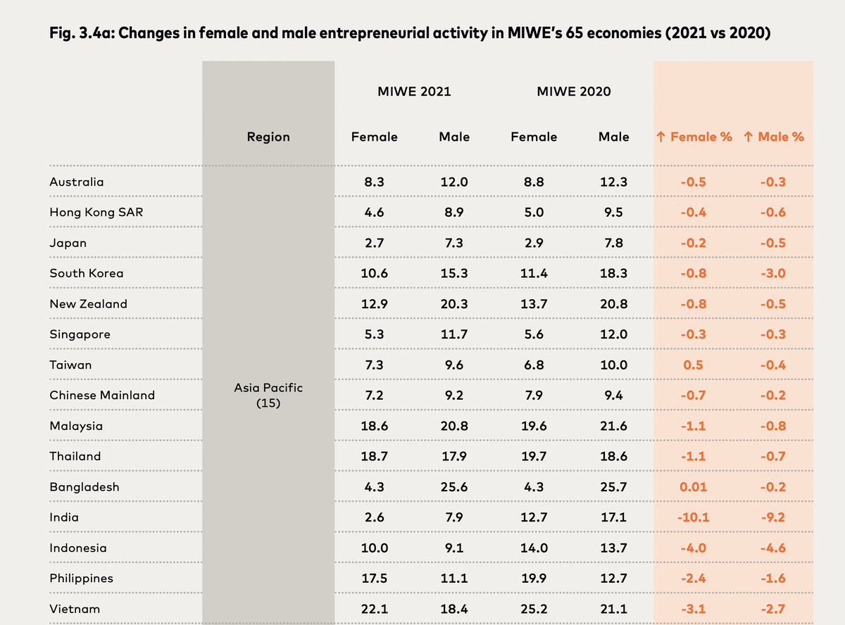
Task: Click the Chinese Mainland row label
Action: pos(102,396)
